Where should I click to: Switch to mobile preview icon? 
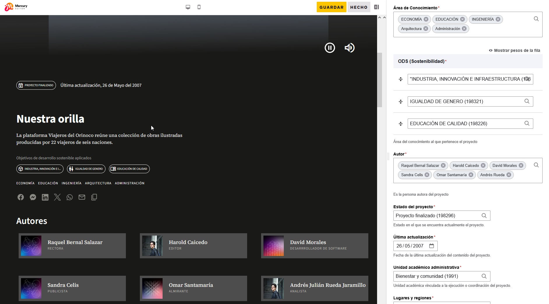199,7
